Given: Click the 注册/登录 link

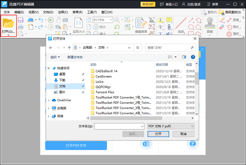Looking at the screenshot, I should (191, 4).
